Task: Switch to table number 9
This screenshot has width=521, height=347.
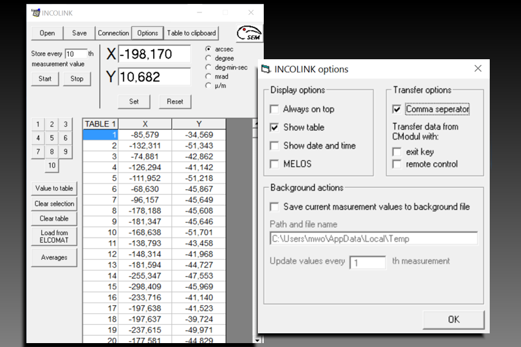Action: pos(66,152)
